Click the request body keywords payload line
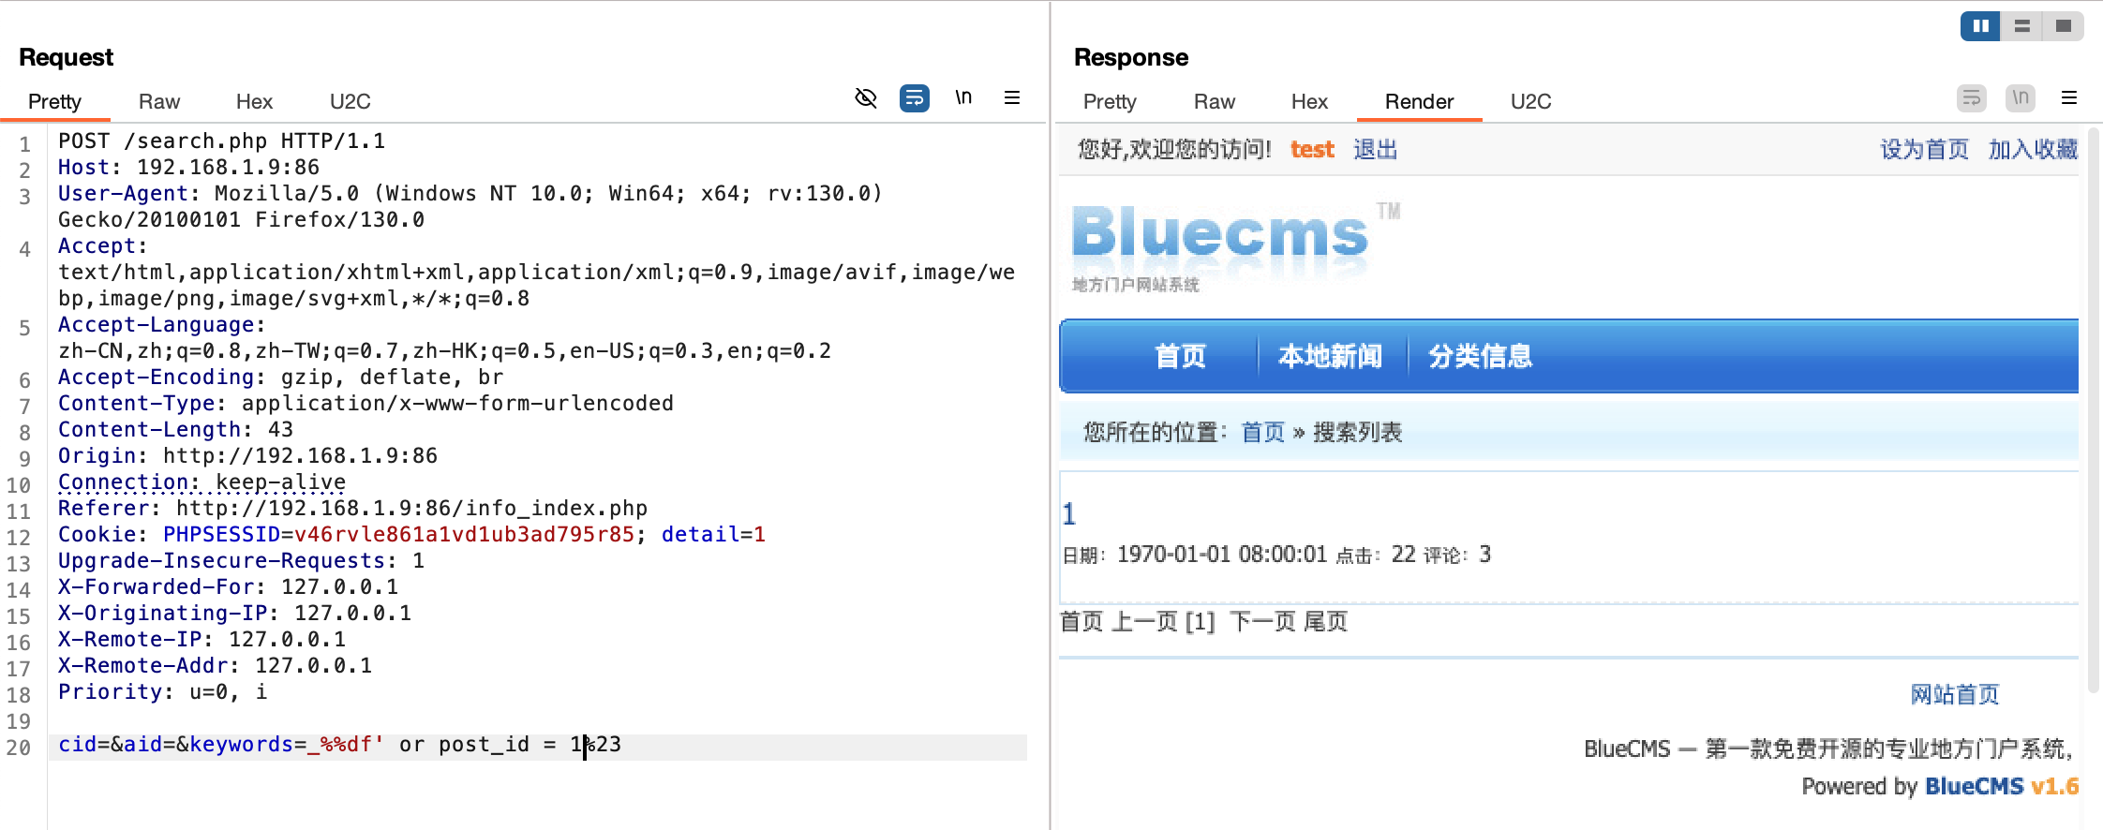The height and width of the screenshot is (830, 2103). click(x=339, y=745)
